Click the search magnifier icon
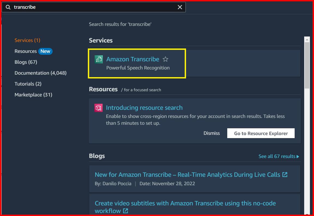This screenshot has height=216, width=314. [x=8, y=7]
